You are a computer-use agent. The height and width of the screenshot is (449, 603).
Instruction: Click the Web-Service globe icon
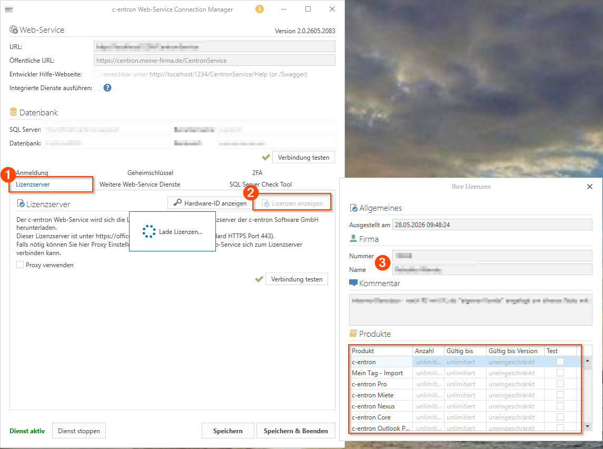point(14,30)
